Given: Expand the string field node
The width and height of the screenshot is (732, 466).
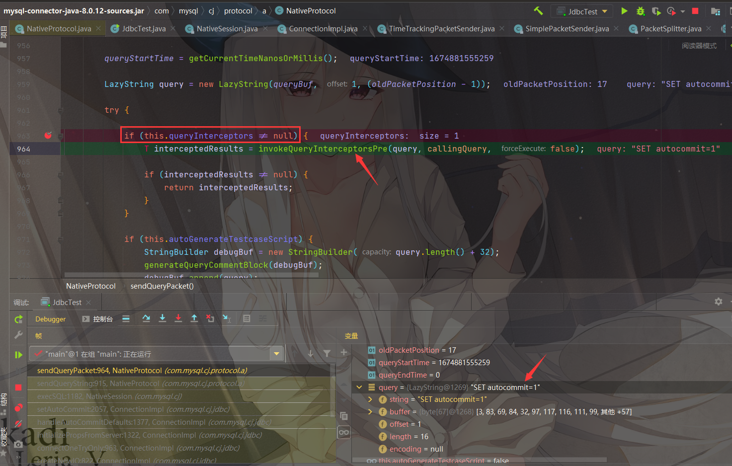Looking at the screenshot, I should (x=370, y=399).
